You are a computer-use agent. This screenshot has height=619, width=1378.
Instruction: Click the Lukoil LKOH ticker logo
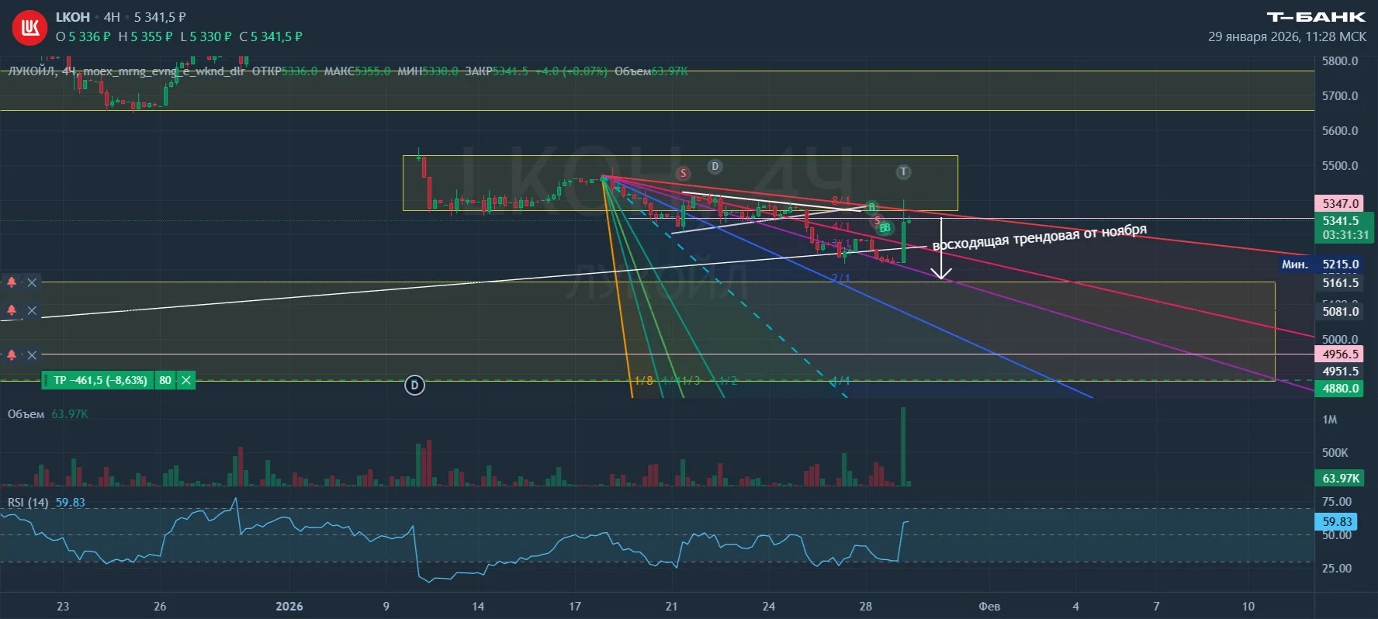tap(29, 28)
